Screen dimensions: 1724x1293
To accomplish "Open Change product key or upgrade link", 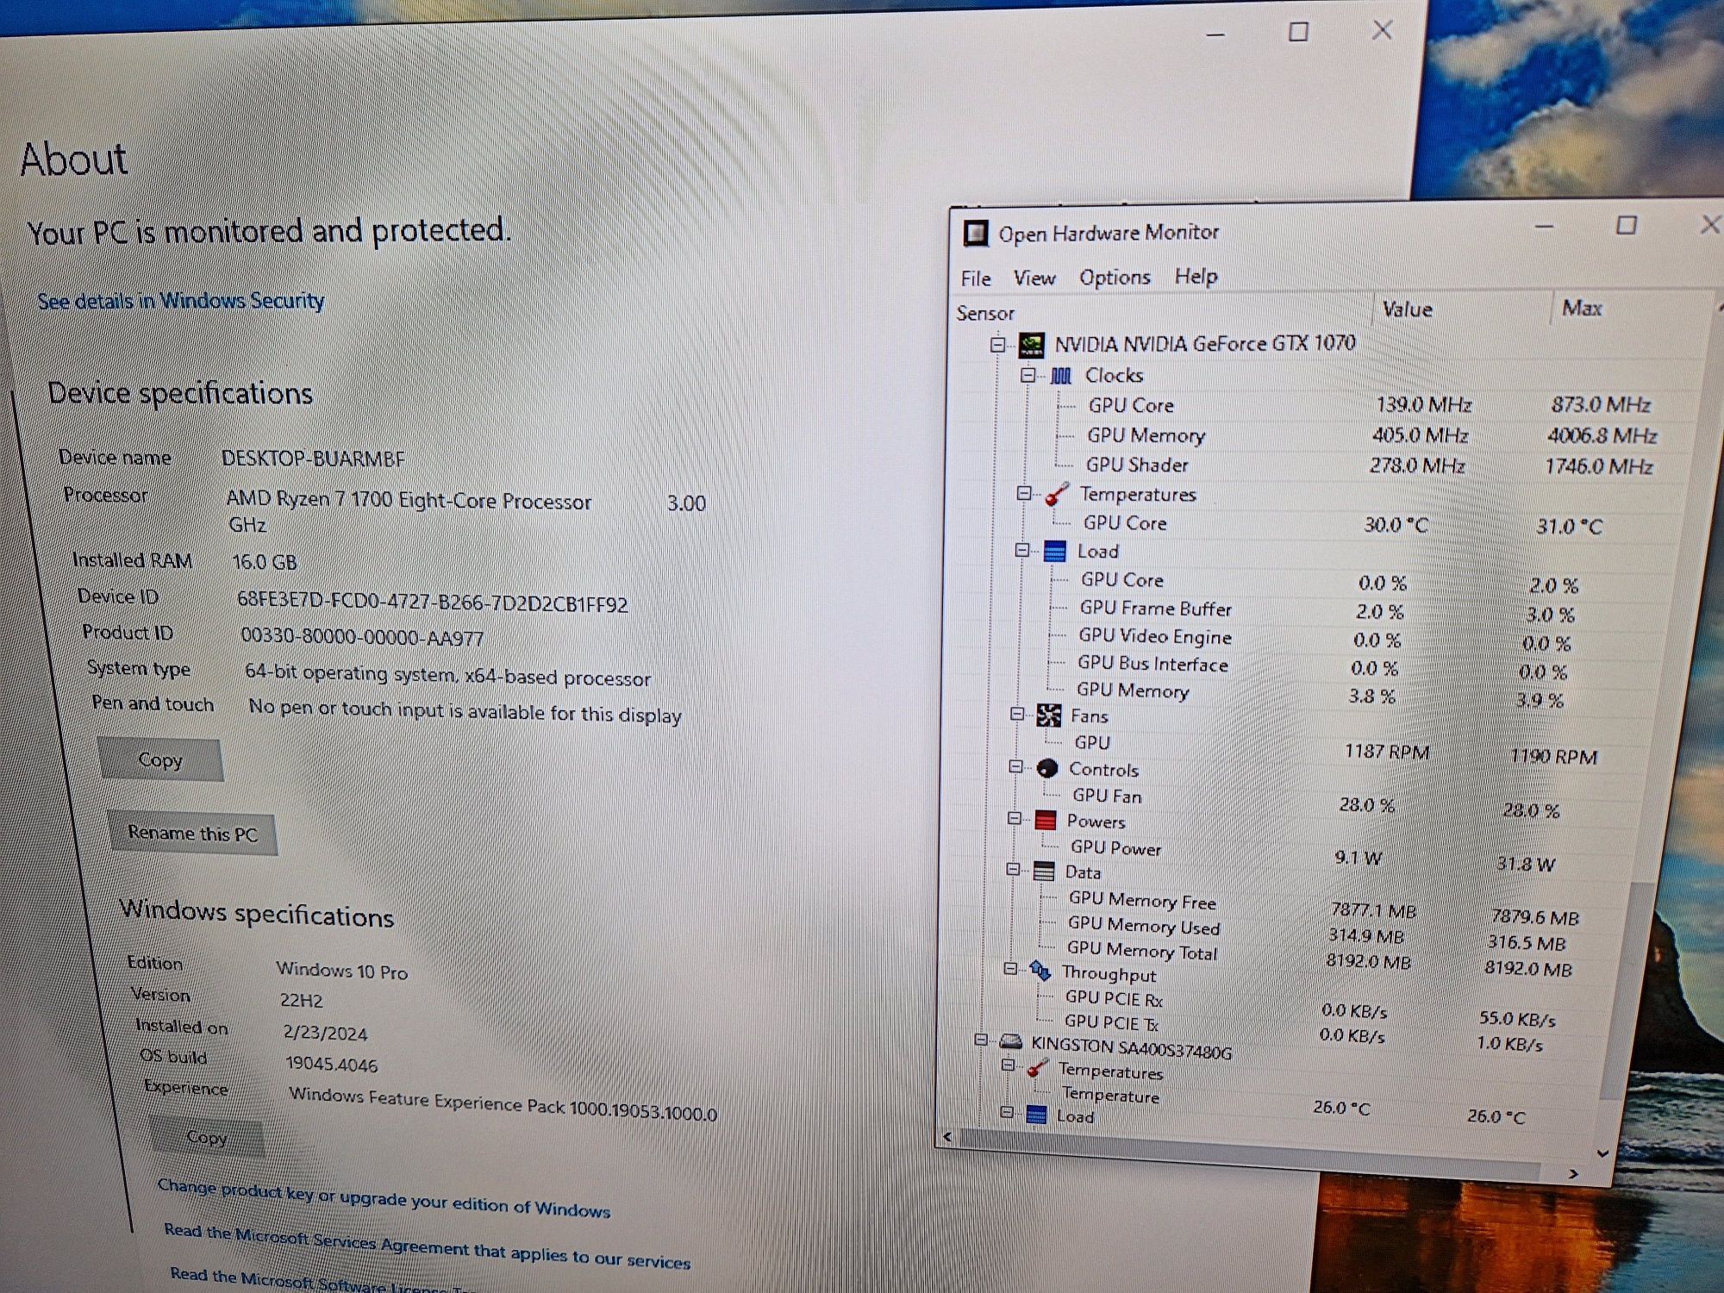I will [384, 1198].
